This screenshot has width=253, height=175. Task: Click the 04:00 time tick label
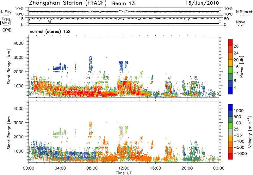60,168
